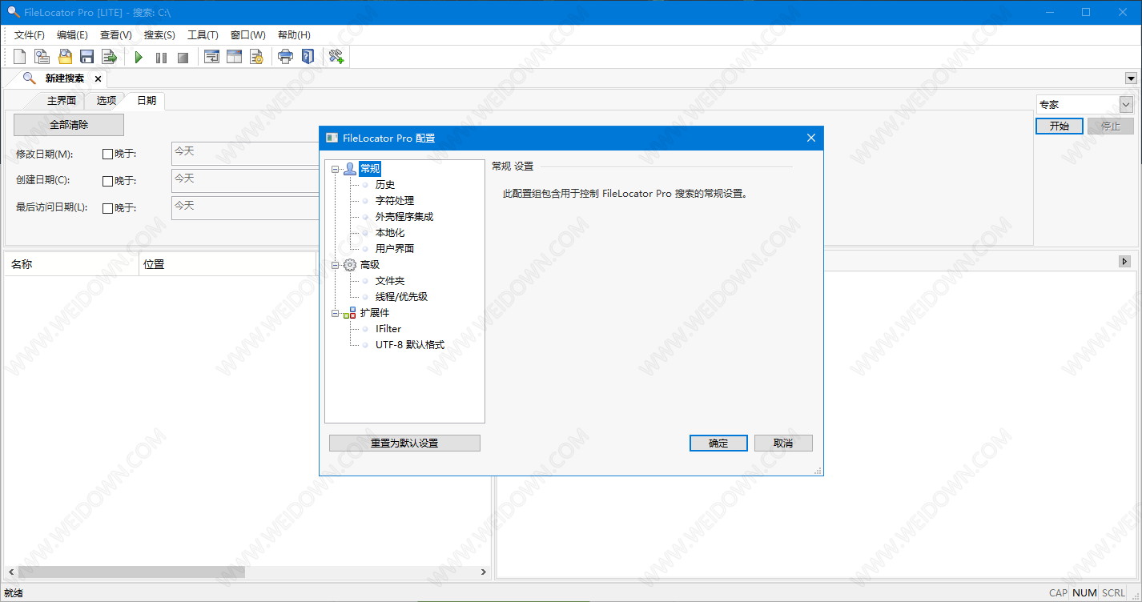The width and height of the screenshot is (1142, 602).
Task: Click the stop search square icon
Action: click(x=183, y=58)
